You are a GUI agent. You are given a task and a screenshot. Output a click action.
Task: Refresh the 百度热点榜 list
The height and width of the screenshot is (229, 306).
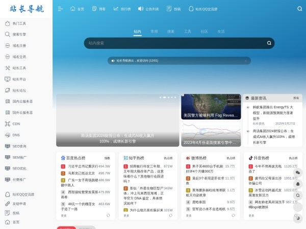[108, 215]
